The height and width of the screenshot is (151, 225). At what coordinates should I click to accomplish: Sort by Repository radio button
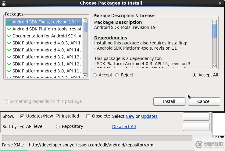pos(58,127)
